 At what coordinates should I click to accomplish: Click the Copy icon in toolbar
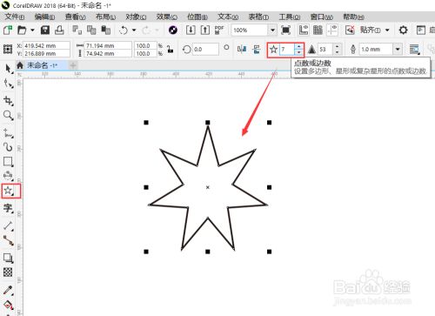click(91, 30)
